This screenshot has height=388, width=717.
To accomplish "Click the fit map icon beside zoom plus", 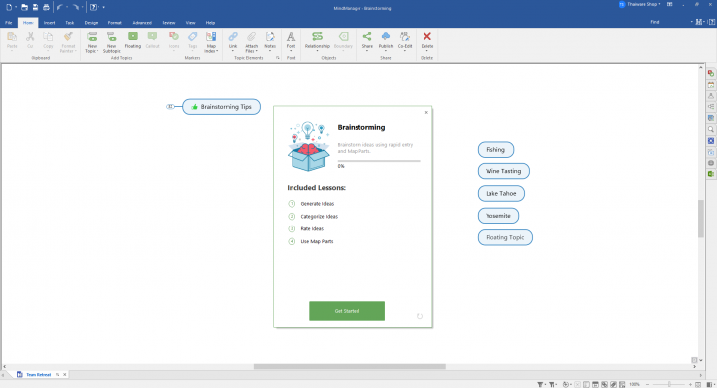I will (x=699, y=385).
